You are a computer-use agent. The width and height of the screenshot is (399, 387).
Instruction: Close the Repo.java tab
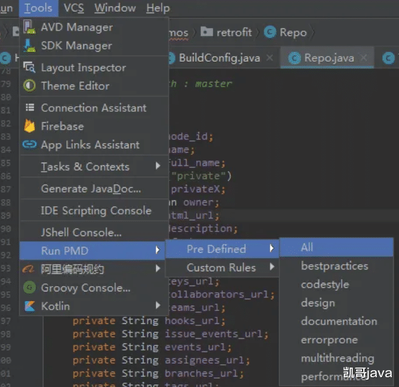[x=364, y=58]
